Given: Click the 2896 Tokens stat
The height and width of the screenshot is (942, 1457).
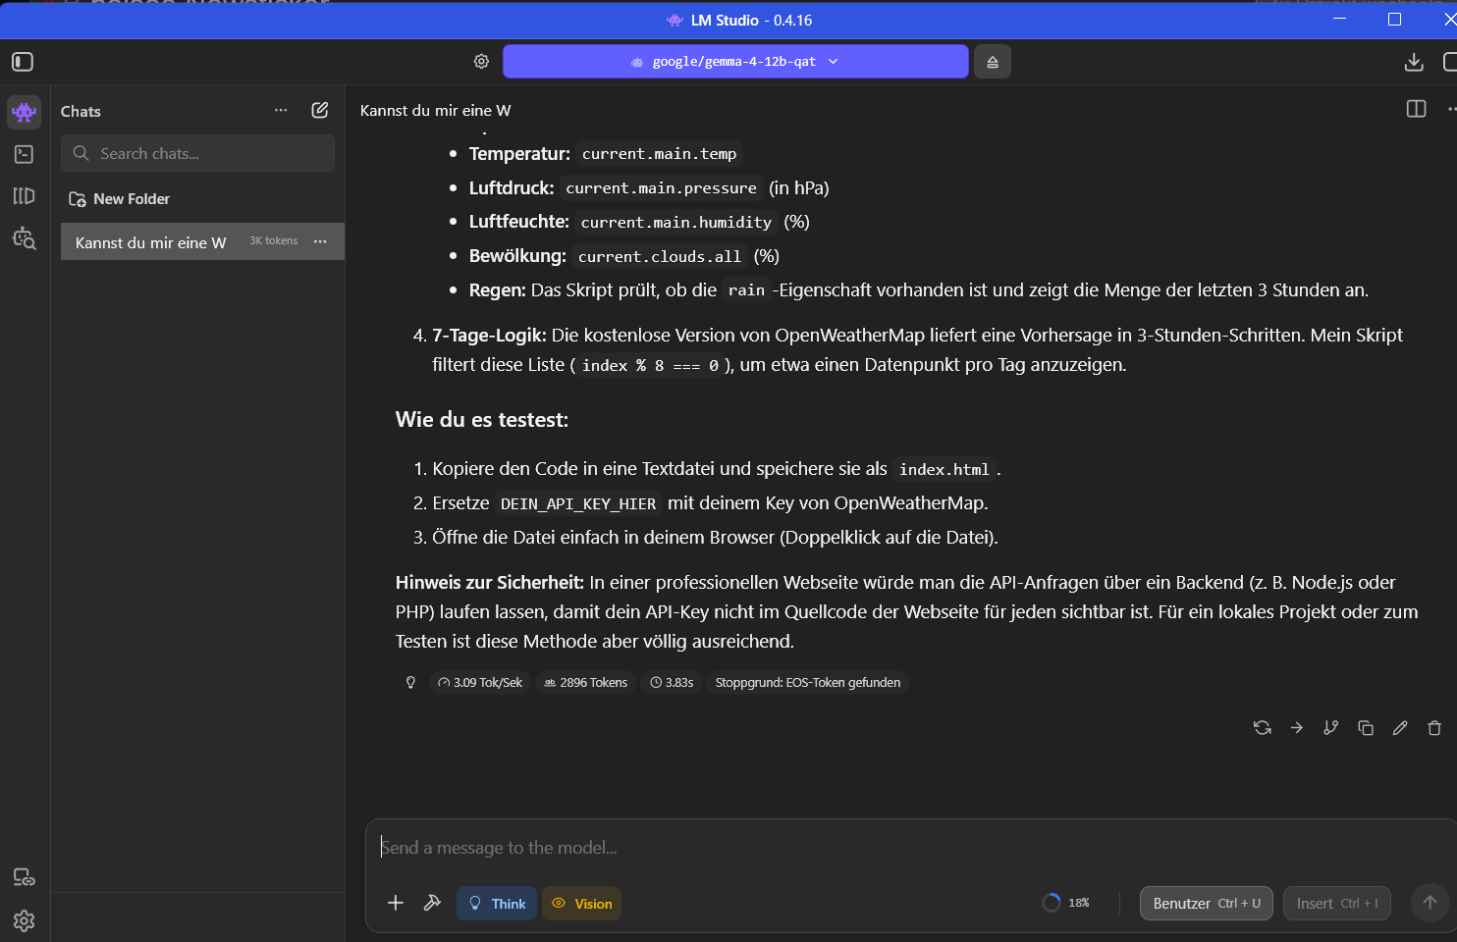Looking at the screenshot, I should 585,682.
